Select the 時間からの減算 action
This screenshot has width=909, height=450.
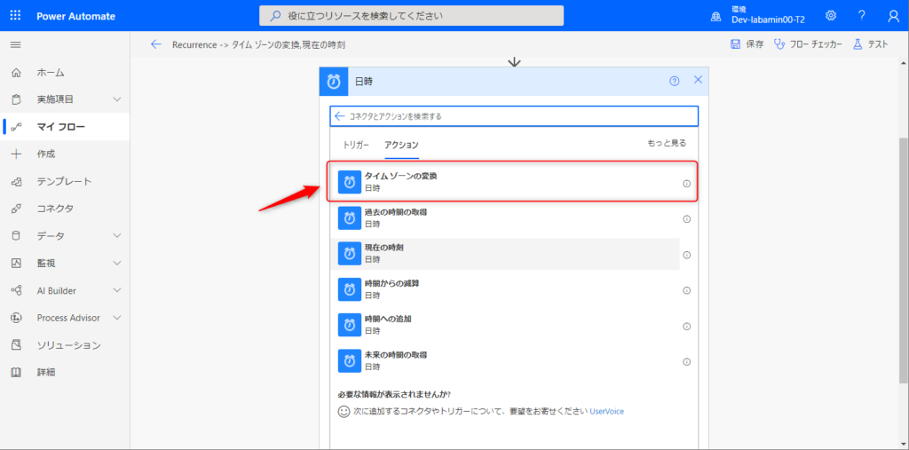(x=505, y=290)
